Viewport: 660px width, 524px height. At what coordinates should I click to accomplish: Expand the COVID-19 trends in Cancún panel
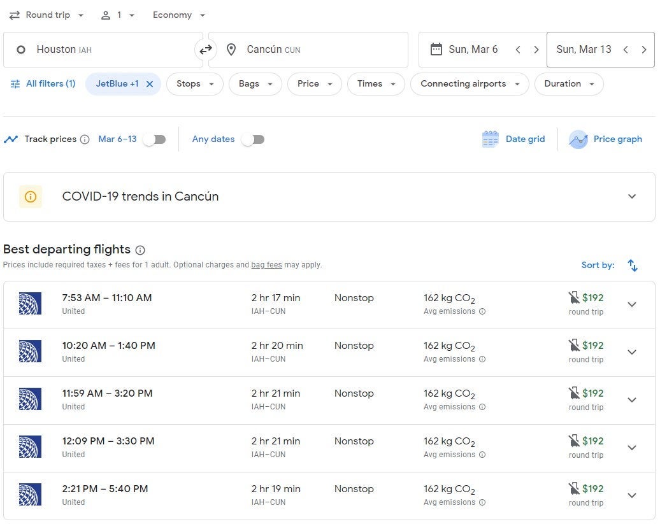pyautogui.click(x=631, y=197)
